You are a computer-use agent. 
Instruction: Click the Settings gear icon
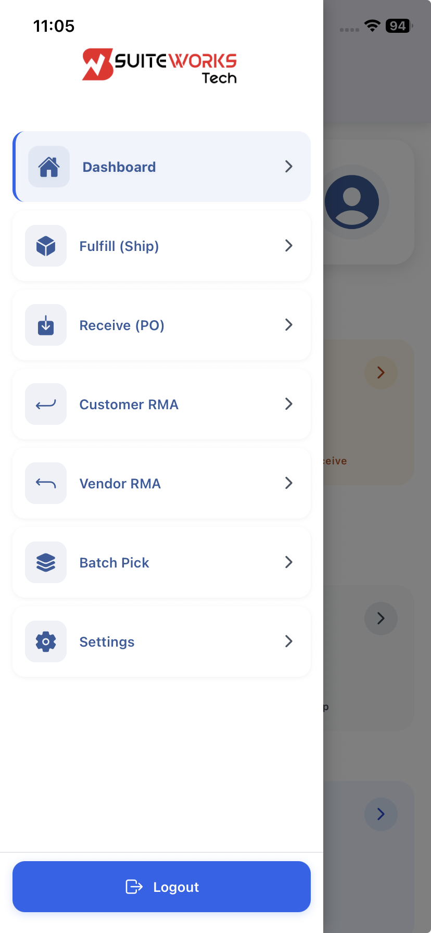tap(46, 641)
